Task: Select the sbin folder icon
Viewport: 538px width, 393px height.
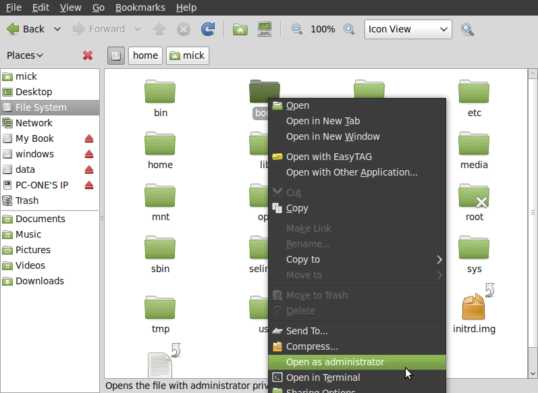Action: (x=160, y=247)
